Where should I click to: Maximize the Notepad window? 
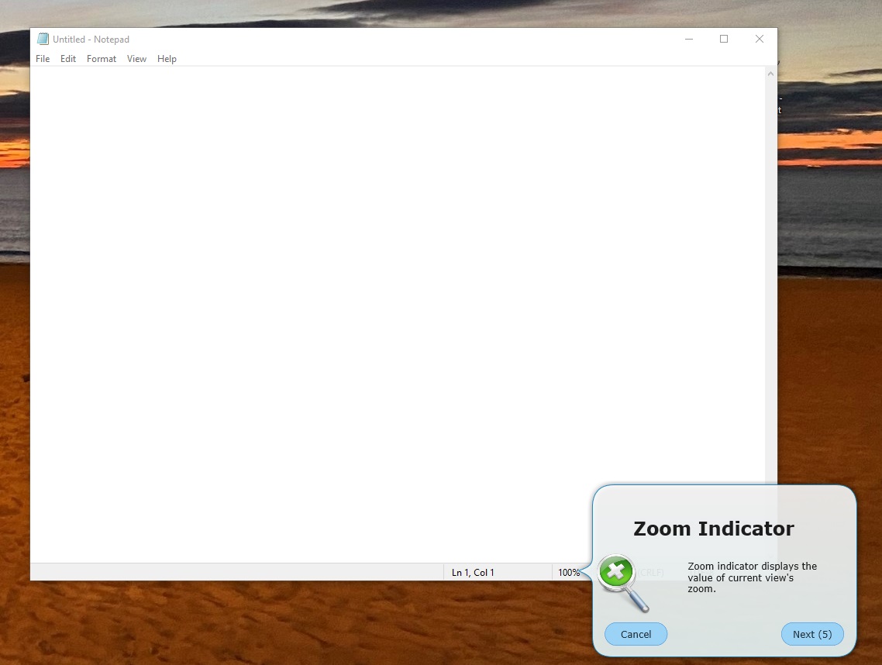tap(724, 39)
